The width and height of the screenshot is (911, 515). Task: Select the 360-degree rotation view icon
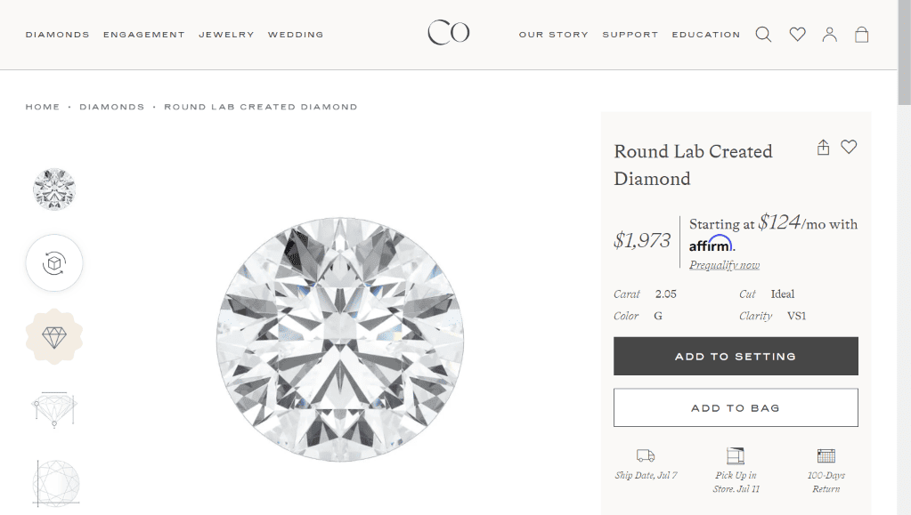click(54, 263)
